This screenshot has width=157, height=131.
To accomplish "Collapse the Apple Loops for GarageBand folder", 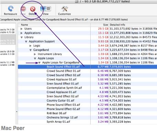I will [x=40, y=63].
